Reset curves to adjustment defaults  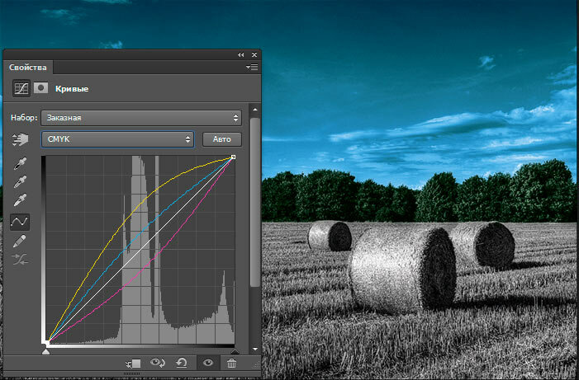click(x=182, y=363)
